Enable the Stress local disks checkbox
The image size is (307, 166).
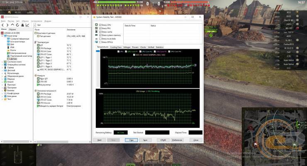point(100,38)
